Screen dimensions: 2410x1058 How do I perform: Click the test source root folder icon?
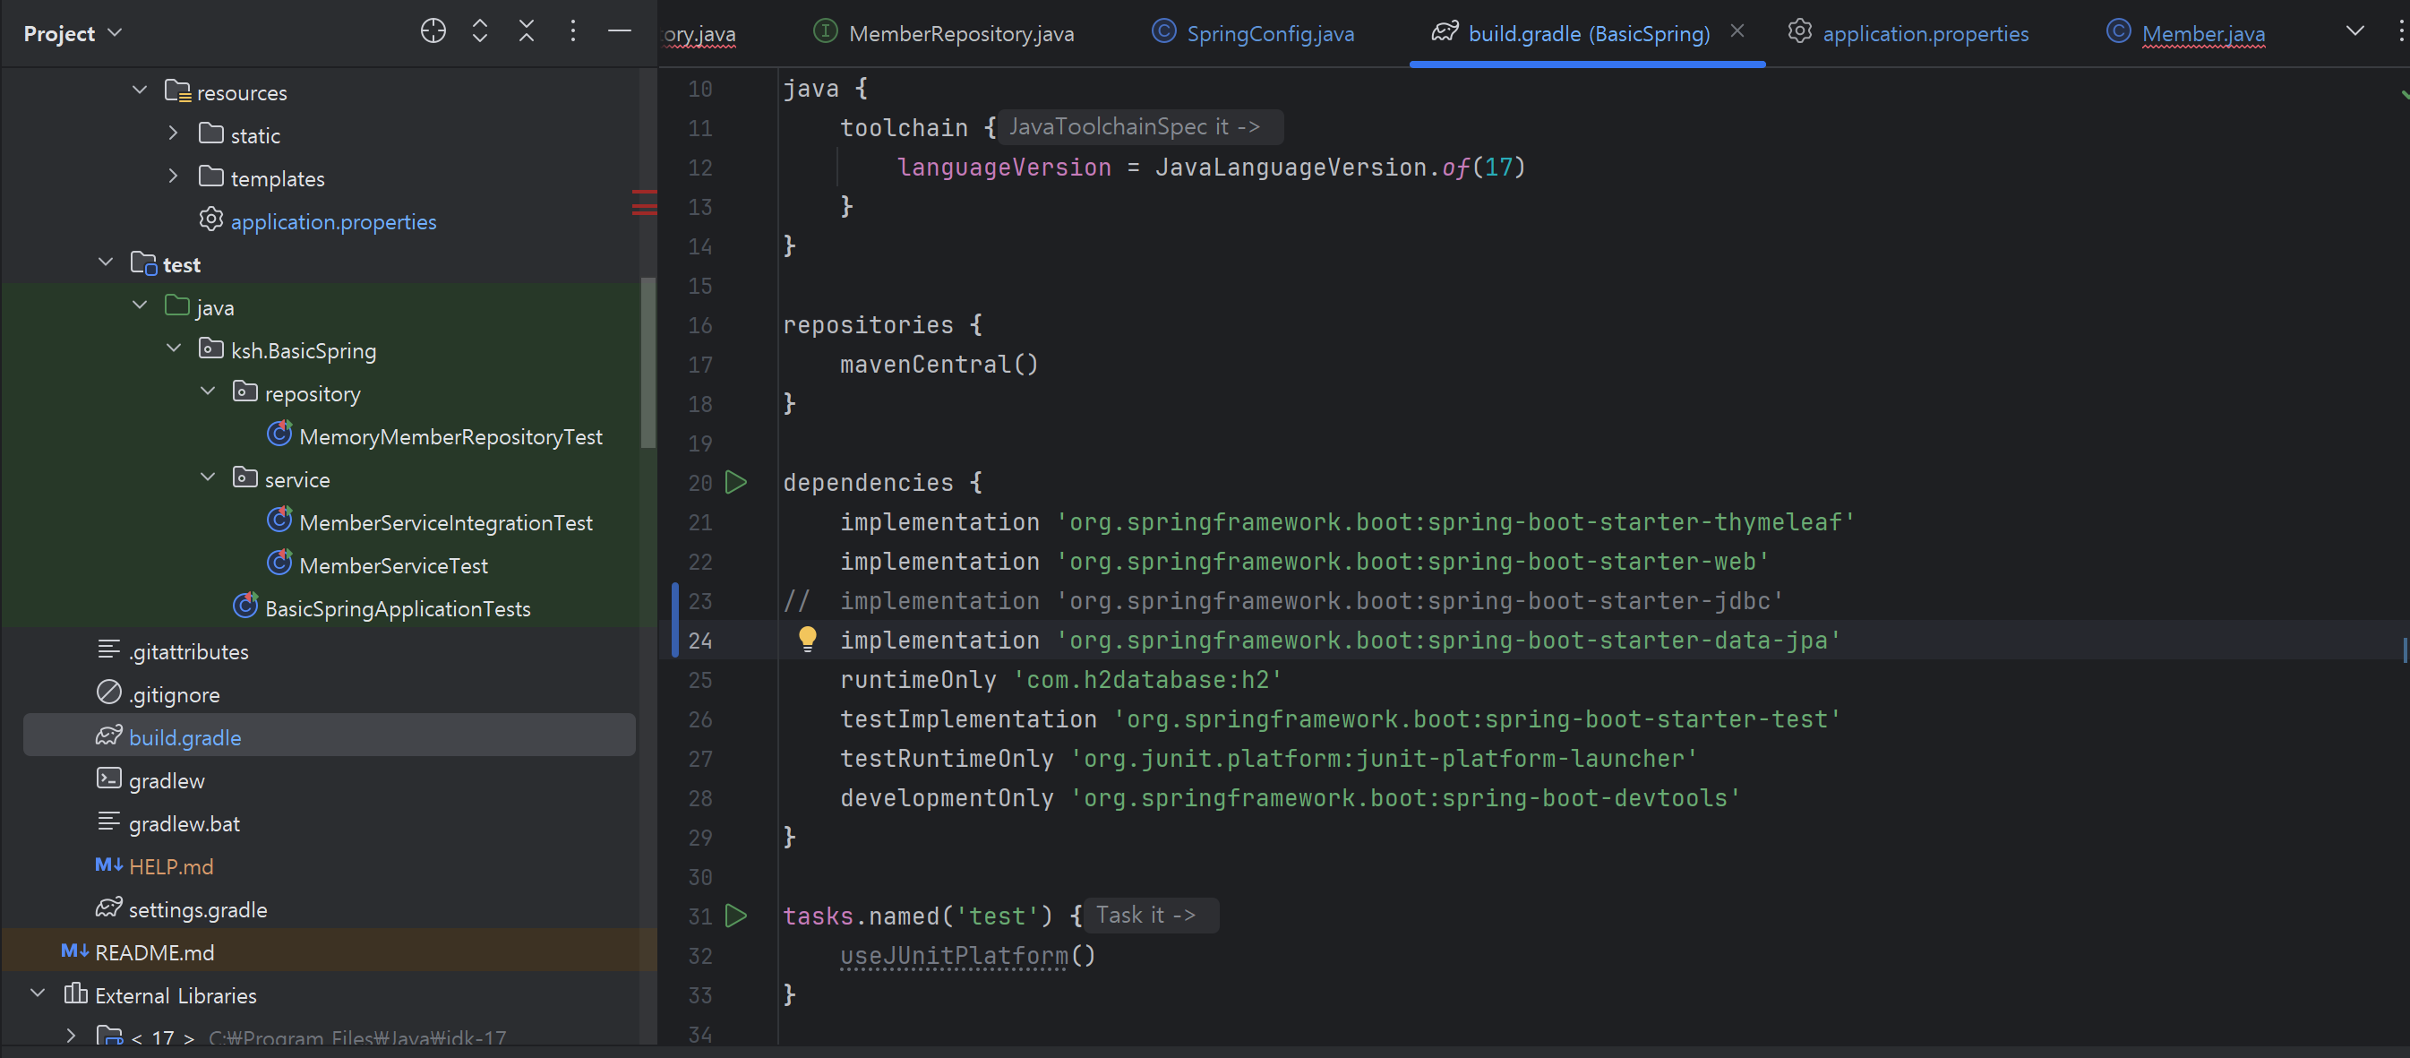[143, 262]
